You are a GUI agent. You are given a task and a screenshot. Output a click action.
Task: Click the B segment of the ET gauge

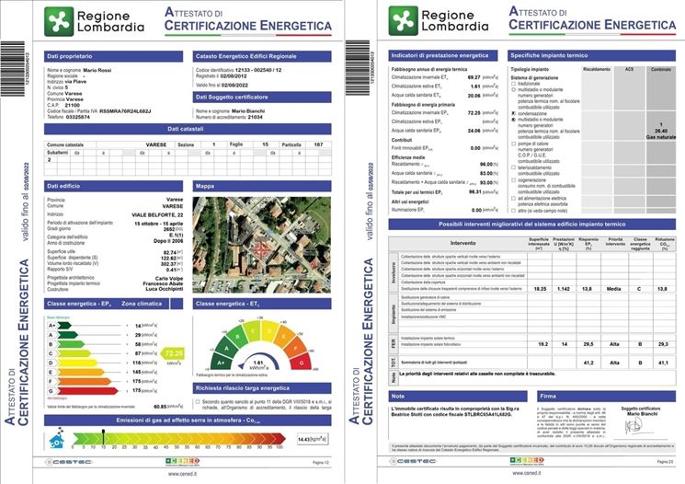click(x=238, y=336)
